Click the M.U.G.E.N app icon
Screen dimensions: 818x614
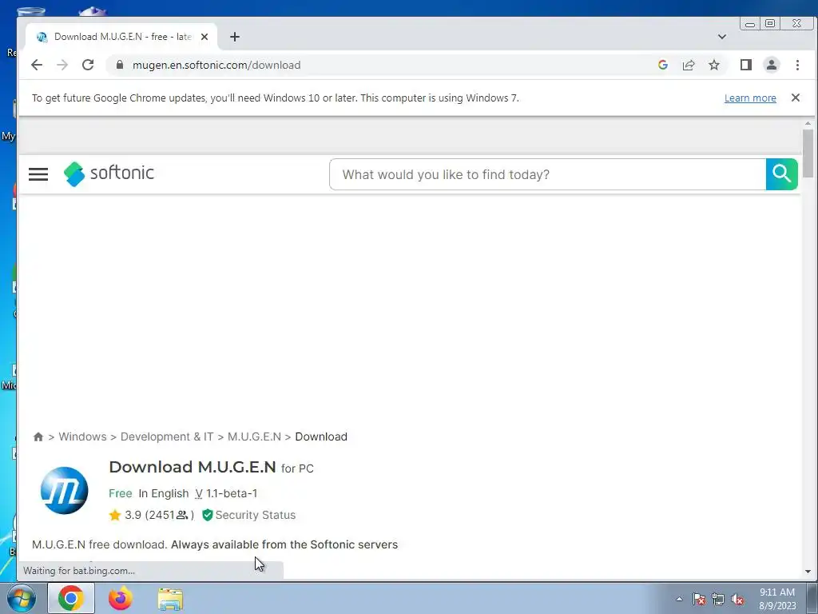(64, 490)
